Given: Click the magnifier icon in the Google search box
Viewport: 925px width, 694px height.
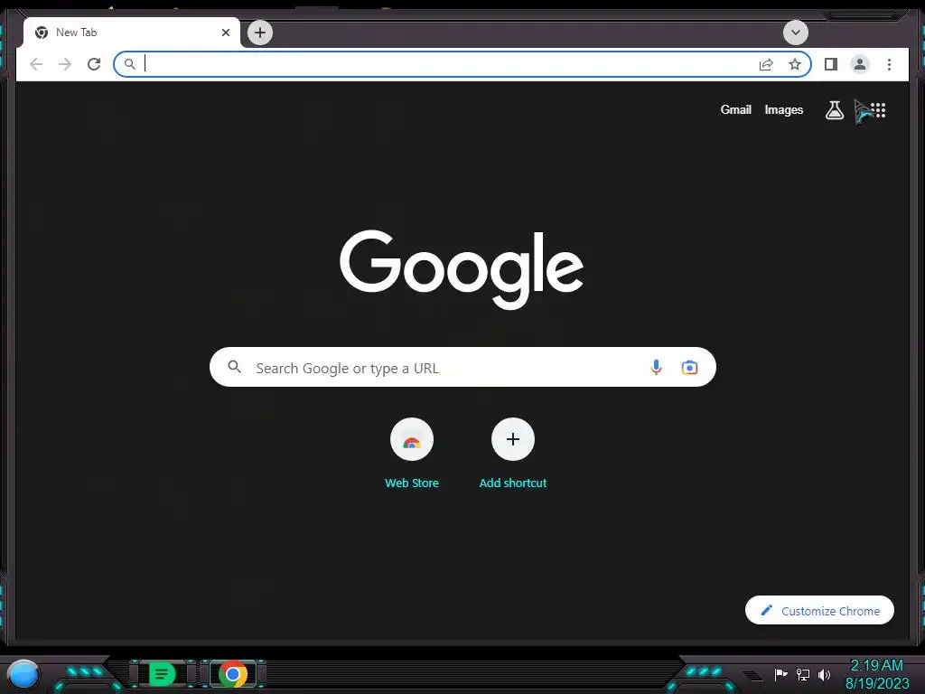Looking at the screenshot, I should pos(234,367).
